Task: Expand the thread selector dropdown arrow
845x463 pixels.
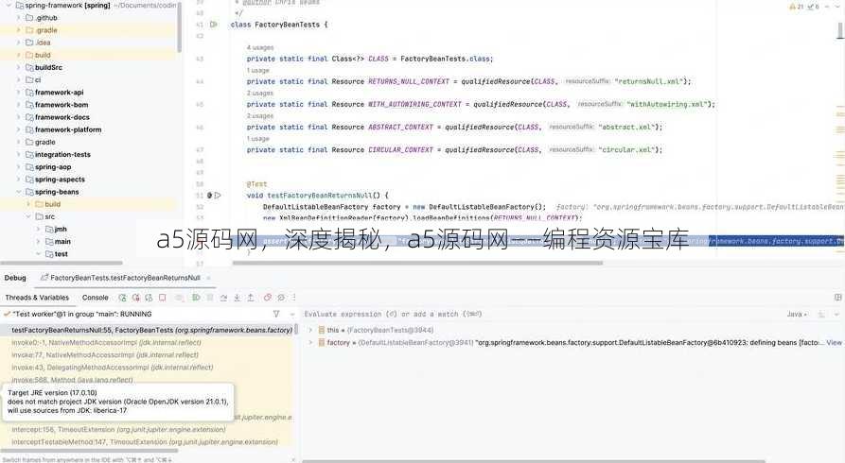Action: (292, 315)
